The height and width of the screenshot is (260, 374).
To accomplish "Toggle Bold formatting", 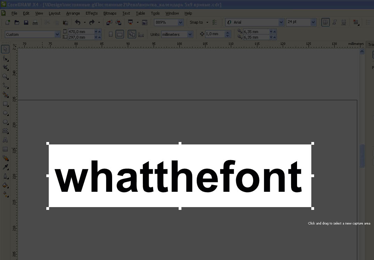I will 325,22.
